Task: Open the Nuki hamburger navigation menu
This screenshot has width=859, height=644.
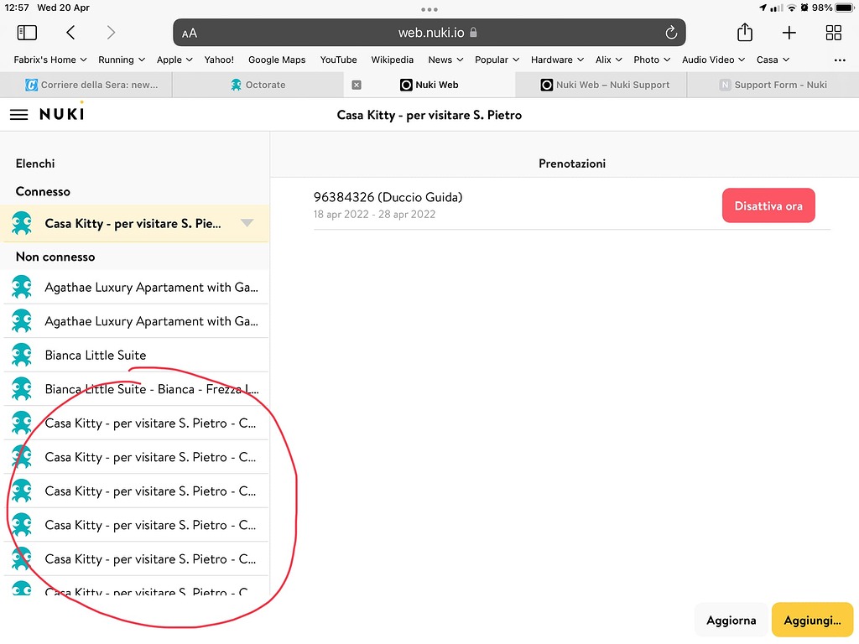Action: point(18,115)
